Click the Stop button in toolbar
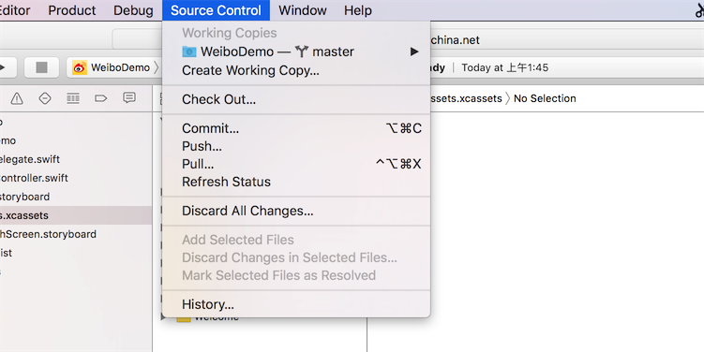 point(41,67)
